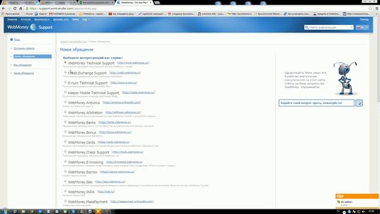The width and height of the screenshot is (380, 214).
Task: Click the browser home icon
Action: (x=21, y=8)
